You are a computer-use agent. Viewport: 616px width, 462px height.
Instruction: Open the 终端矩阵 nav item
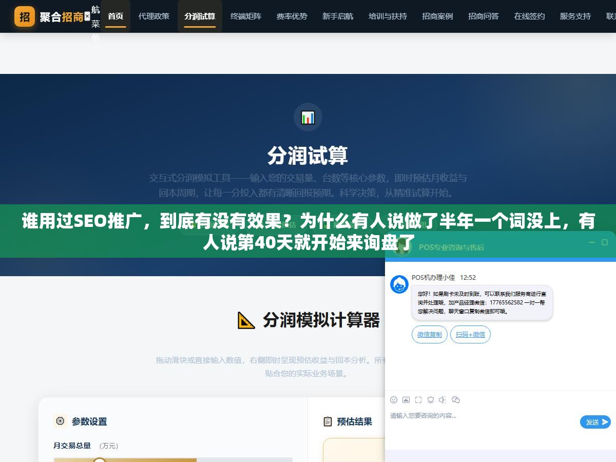246,16
